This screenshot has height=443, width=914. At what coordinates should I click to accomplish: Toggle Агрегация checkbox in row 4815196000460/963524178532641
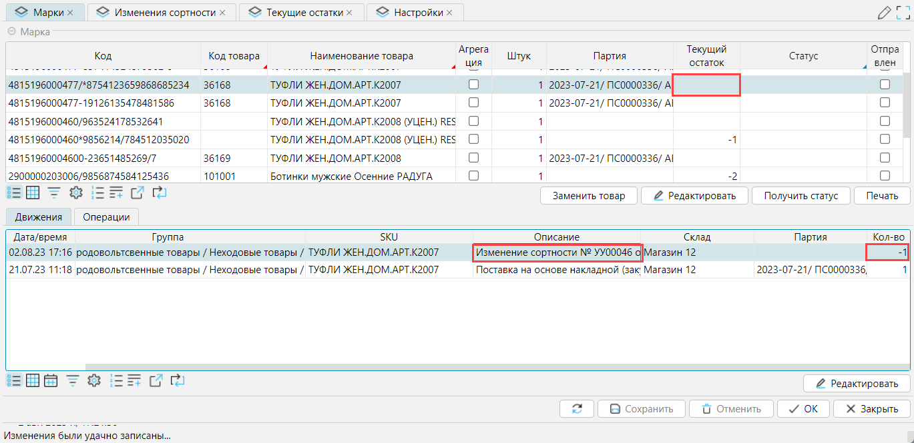pyautogui.click(x=473, y=121)
